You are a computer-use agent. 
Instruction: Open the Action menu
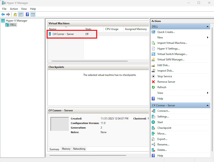14,9
